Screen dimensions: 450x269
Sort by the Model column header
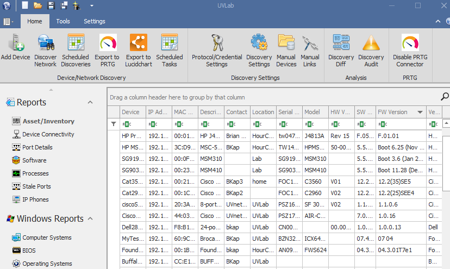tap(315, 112)
